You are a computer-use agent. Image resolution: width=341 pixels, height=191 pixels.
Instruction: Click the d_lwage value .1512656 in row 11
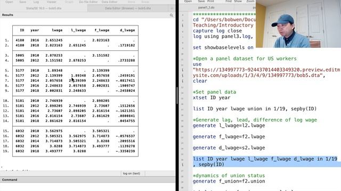click(126, 106)
